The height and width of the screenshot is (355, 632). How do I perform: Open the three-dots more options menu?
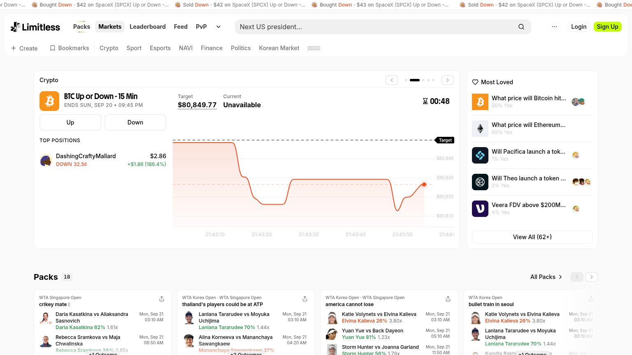tap(554, 27)
